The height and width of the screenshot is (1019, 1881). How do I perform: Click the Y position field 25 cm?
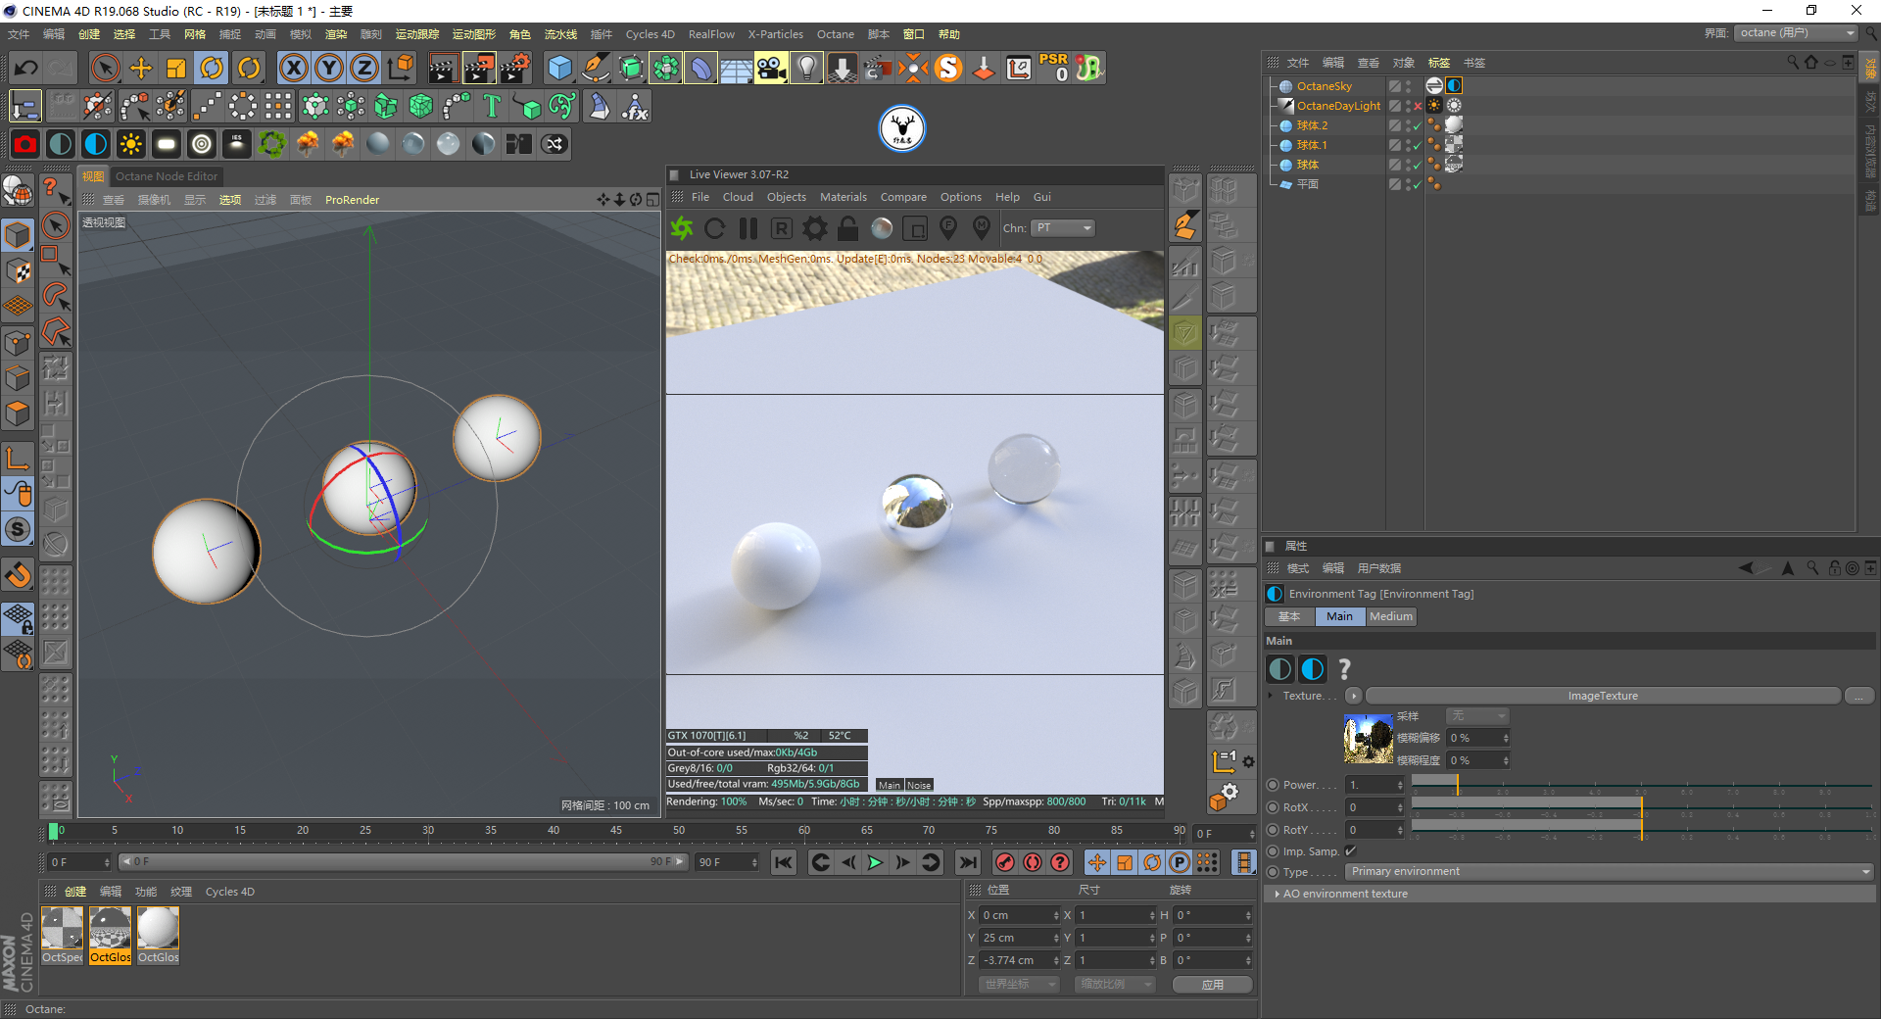(1020, 938)
